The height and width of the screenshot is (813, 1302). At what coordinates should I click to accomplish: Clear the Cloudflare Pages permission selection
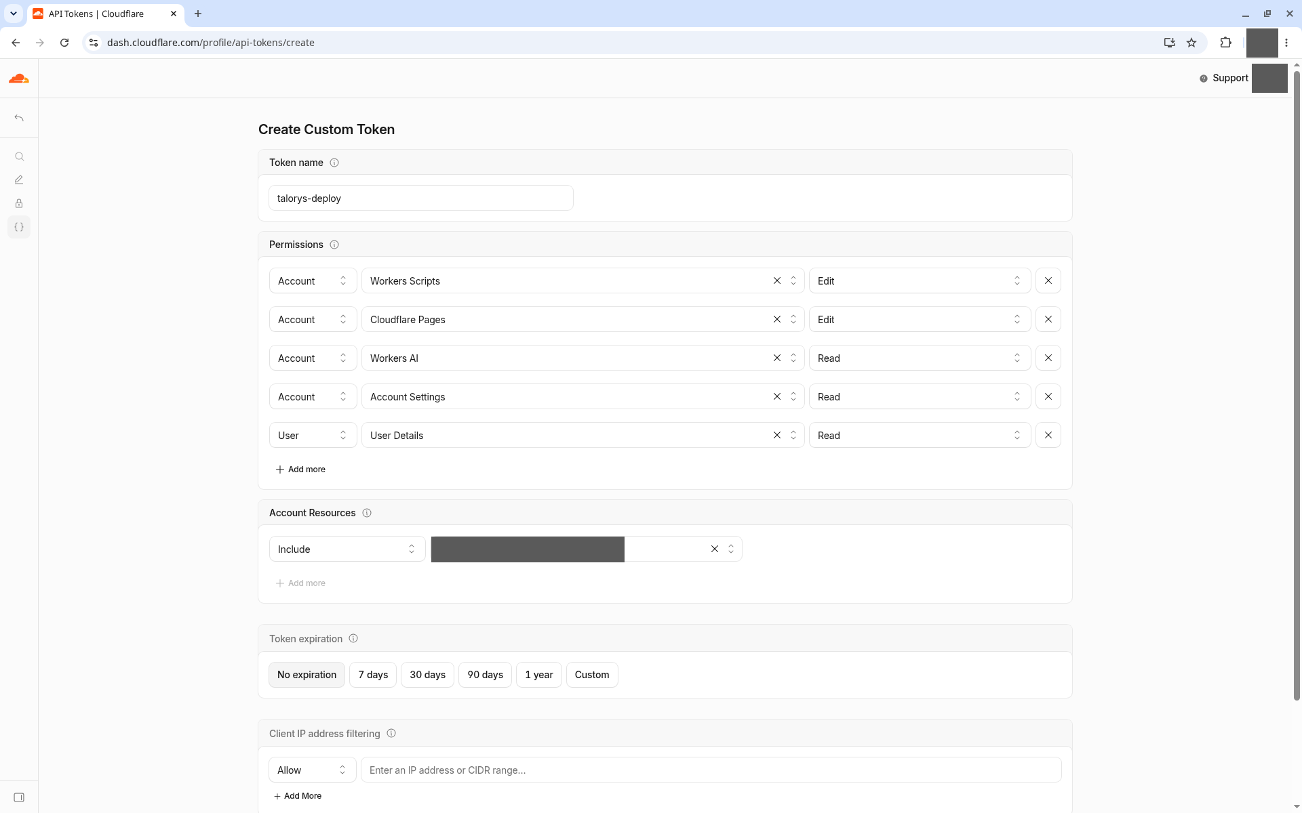click(x=777, y=319)
